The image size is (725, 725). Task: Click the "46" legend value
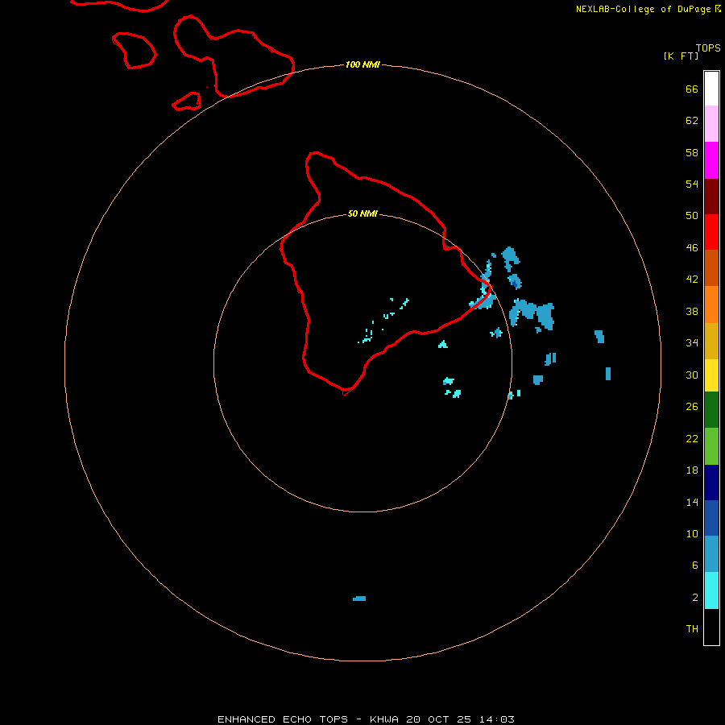click(x=692, y=248)
